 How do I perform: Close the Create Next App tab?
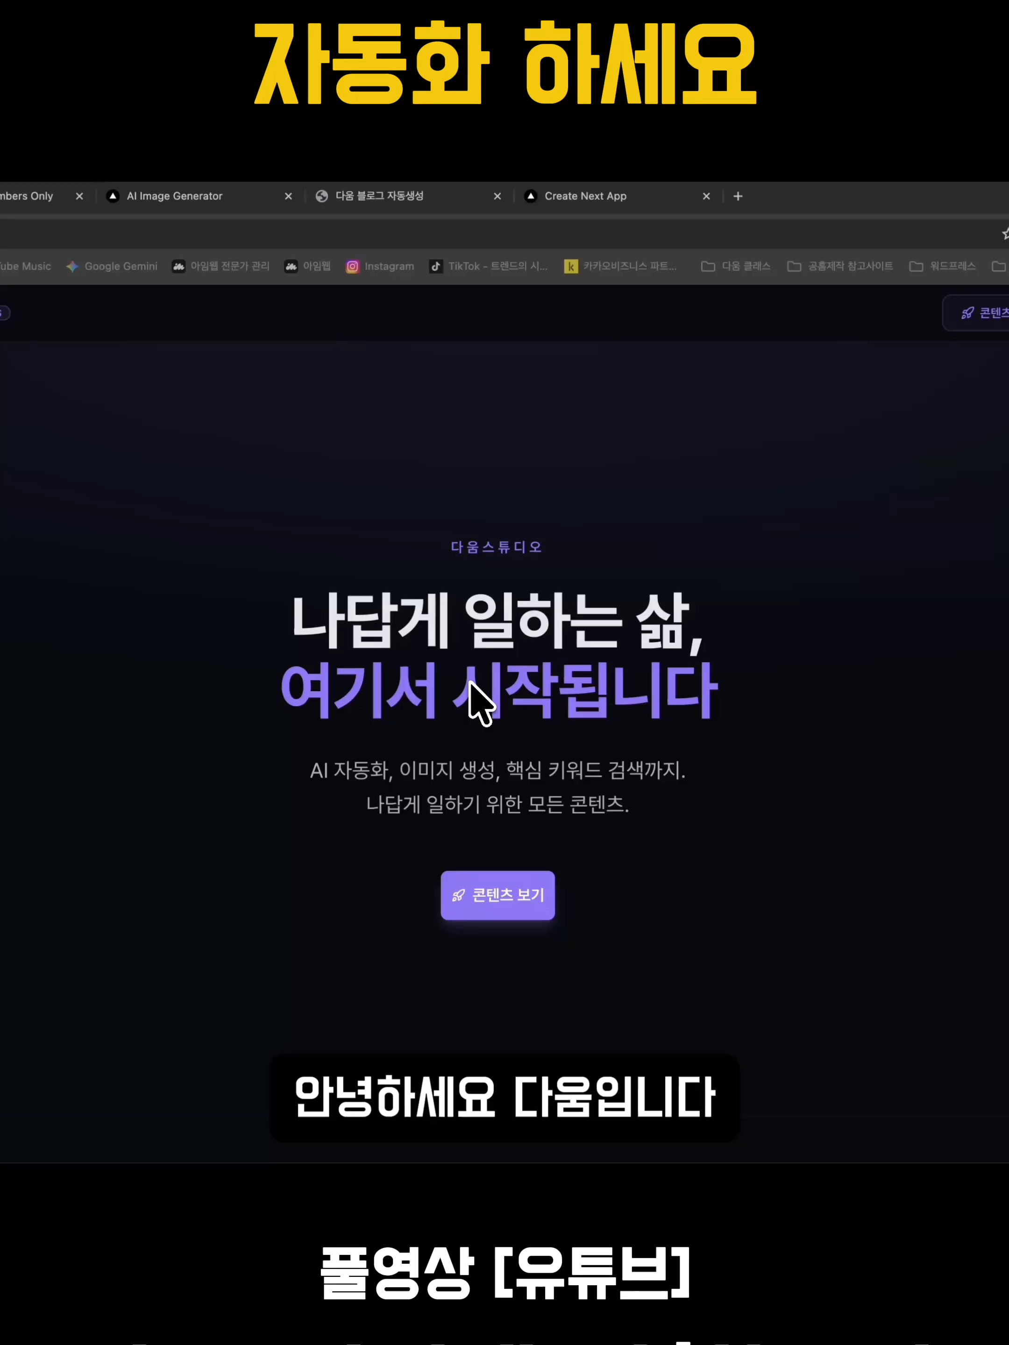(x=706, y=197)
